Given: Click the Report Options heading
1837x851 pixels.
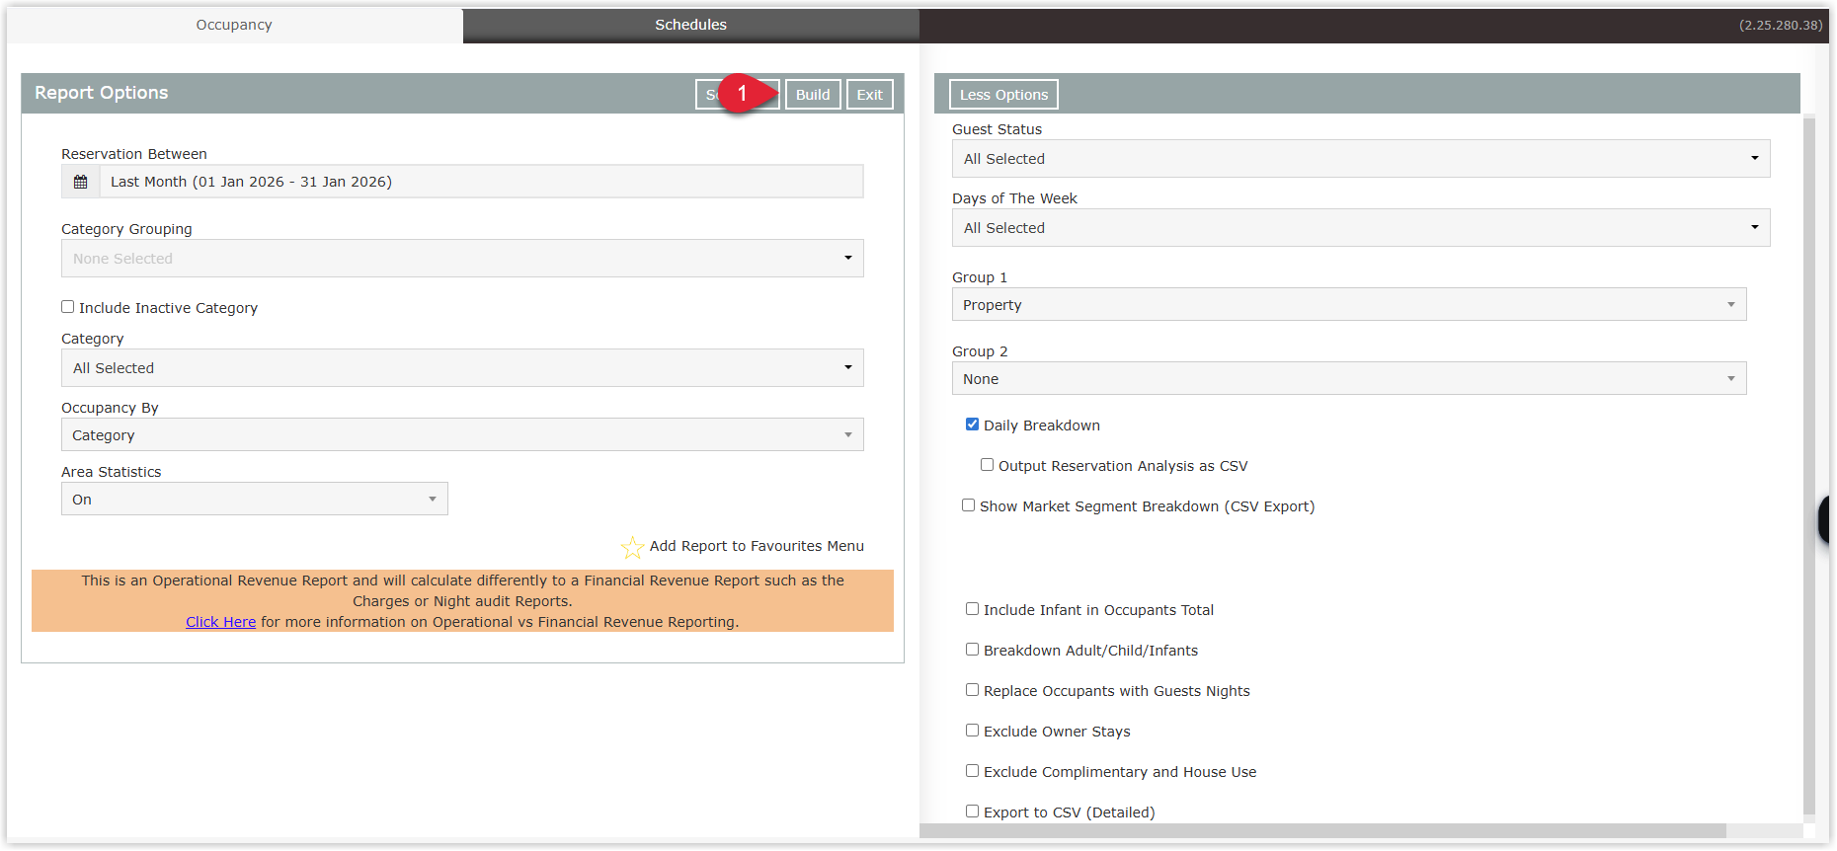Looking at the screenshot, I should coord(102,93).
